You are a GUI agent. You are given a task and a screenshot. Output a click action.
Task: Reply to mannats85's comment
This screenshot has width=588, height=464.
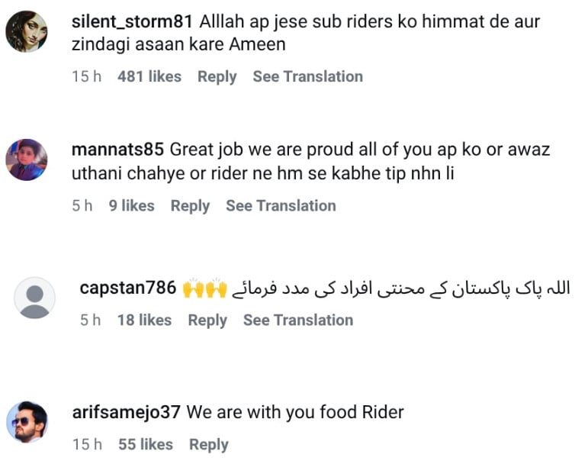(190, 205)
